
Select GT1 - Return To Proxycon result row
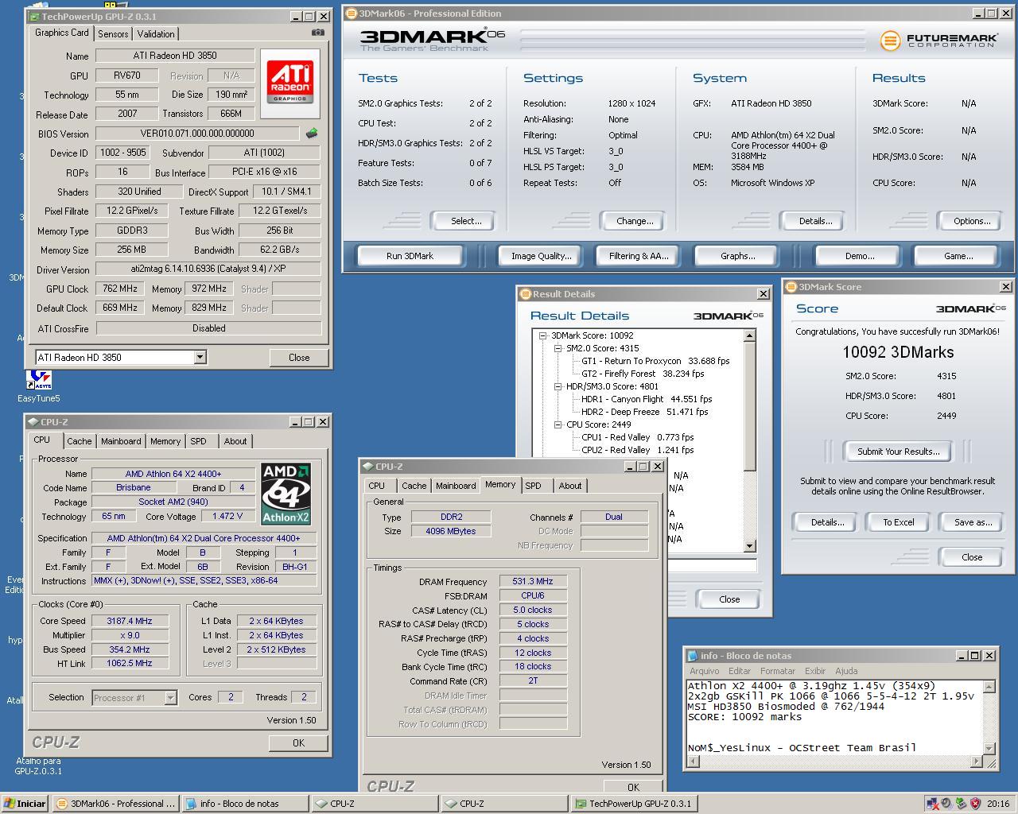tap(655, 361)
